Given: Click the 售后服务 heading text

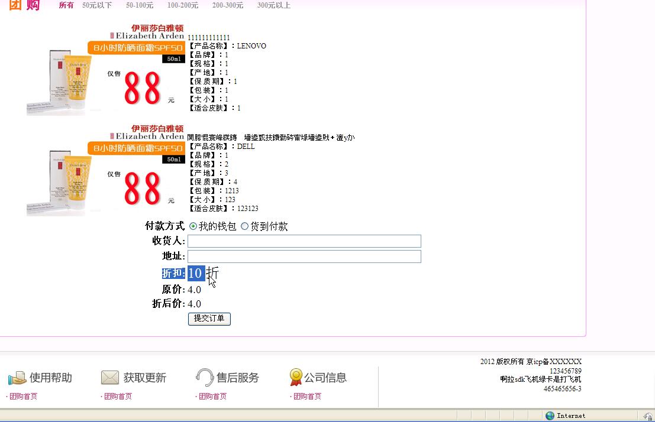Looking at the screenshot, I should coord(238,378).
